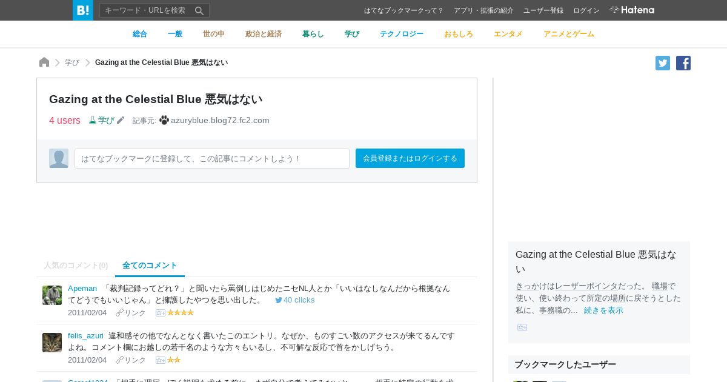This screenshot has height=382, width=727.
Task: Open felis_azuri's avatar thumbnail
Action: [x=52, y=343]
